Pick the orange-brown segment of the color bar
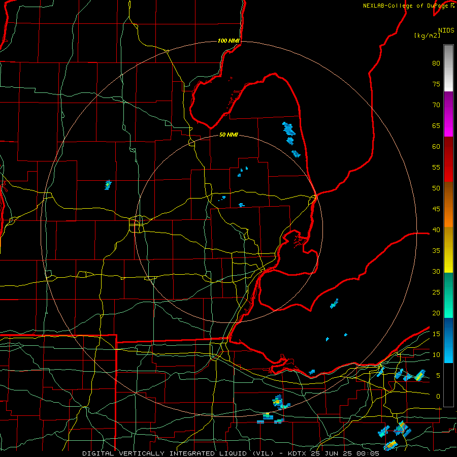This screenshot has height=457, width=457. 448,204
